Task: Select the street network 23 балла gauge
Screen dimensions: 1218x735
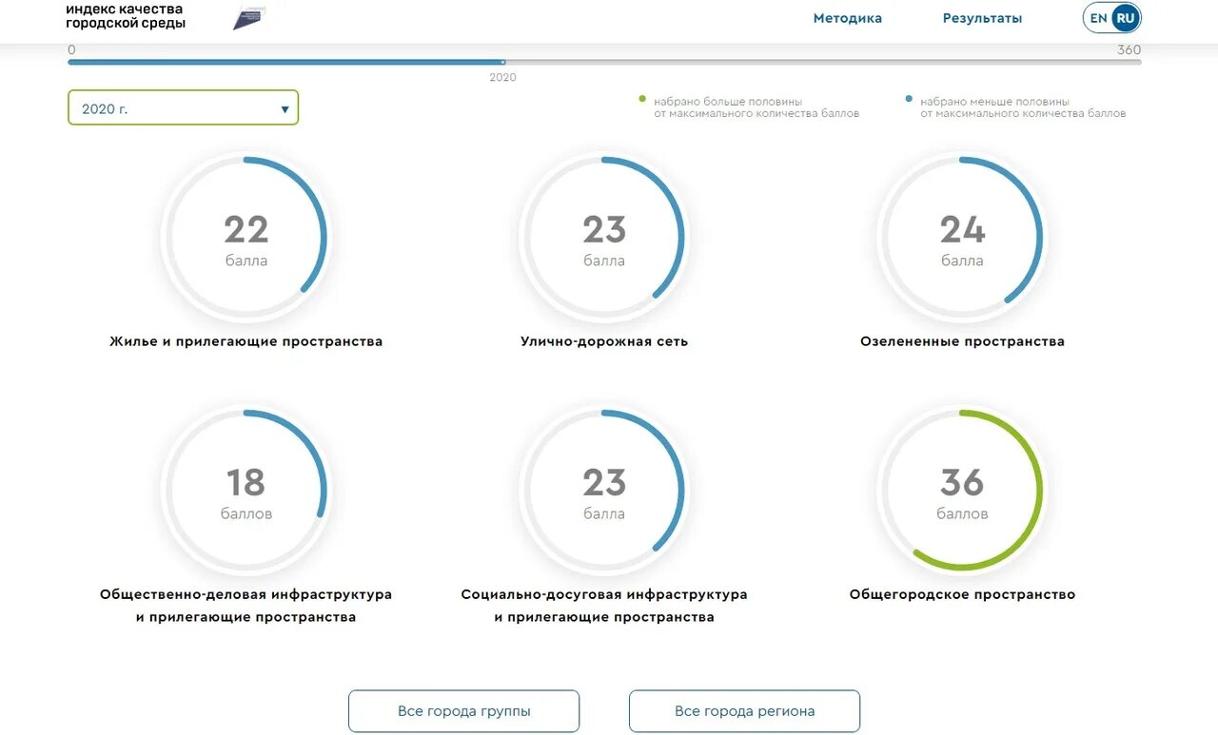Action: (x=604, y=238)
